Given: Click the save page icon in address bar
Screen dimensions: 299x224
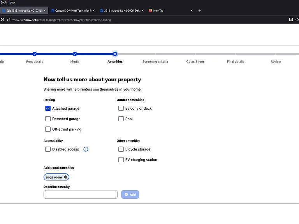Looking at the screenshot, I should (x=291, y=19).
